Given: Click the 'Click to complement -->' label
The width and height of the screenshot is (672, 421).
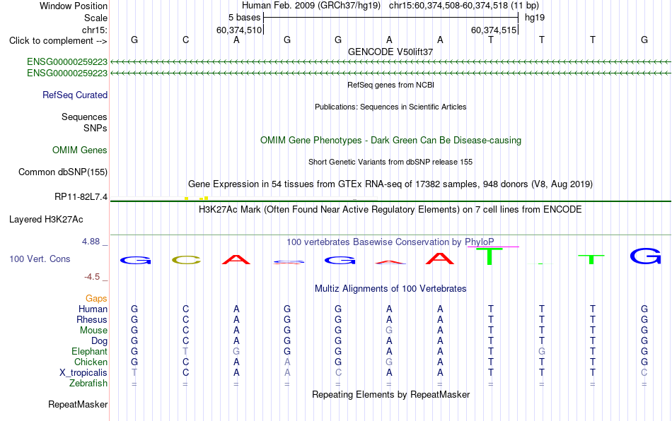Looking at the screenshot, I should [x=58, y=41].
